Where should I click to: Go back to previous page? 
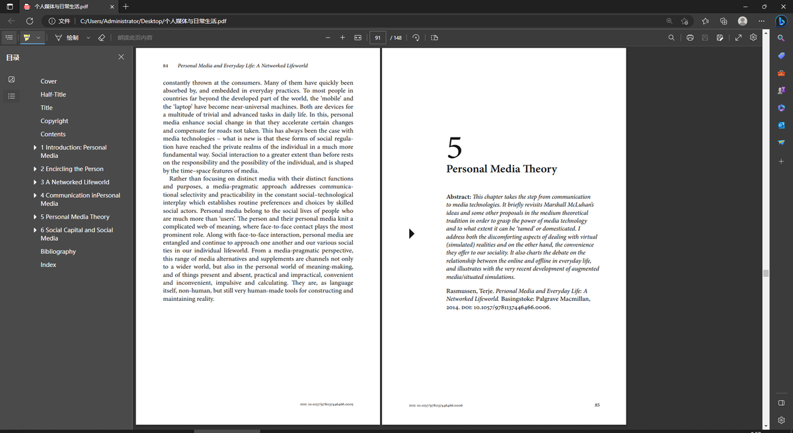tap(11, 21)
